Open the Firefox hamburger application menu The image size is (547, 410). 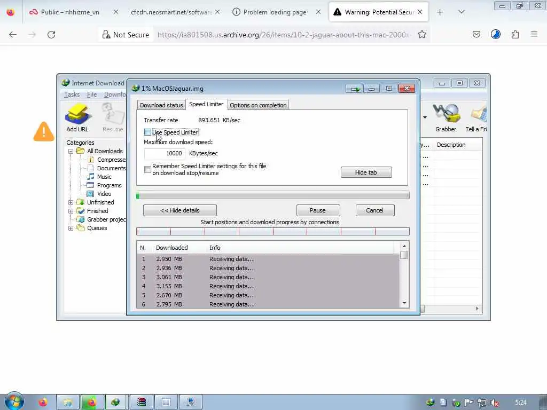(534, 34)
